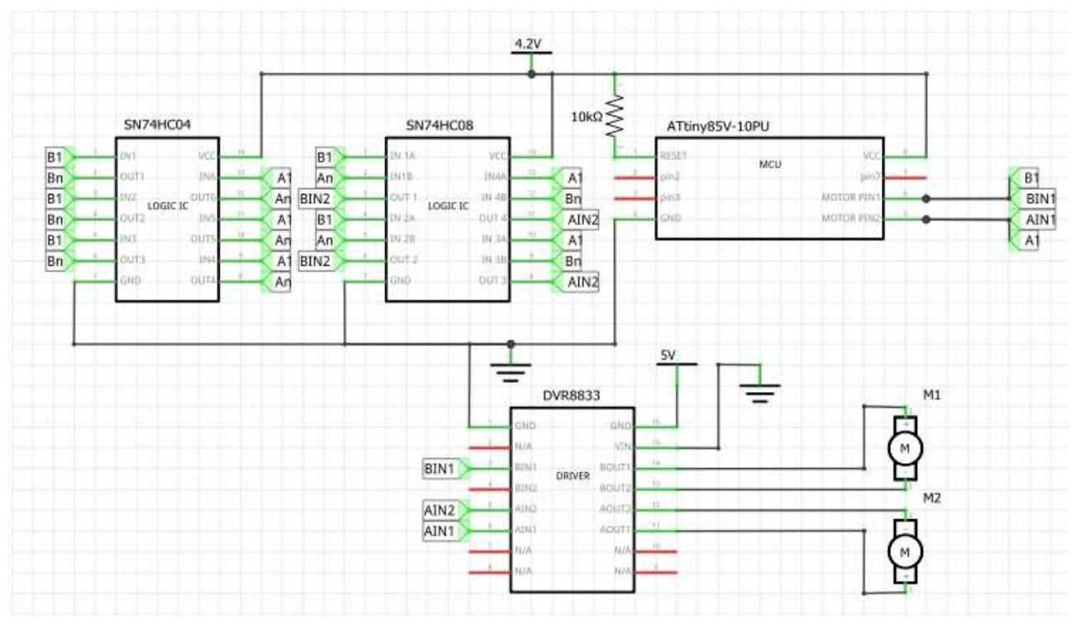The height and width of the screenshot is (624, 1080).
Task: Select the SN74HC04 chip body
Action: pos(167,220)
